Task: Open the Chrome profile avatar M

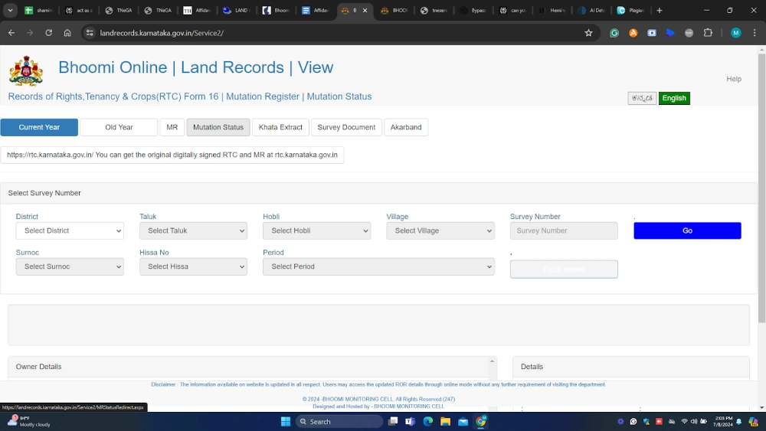Action: tap(735, 33)
